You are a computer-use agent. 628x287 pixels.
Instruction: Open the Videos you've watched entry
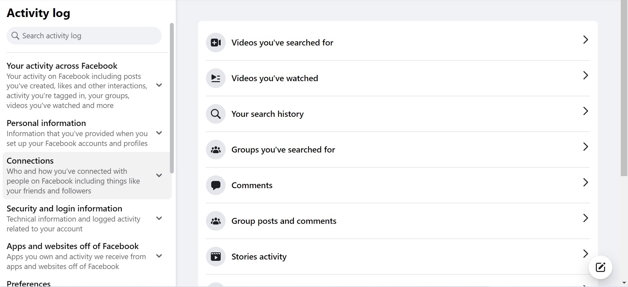point(274,78)
